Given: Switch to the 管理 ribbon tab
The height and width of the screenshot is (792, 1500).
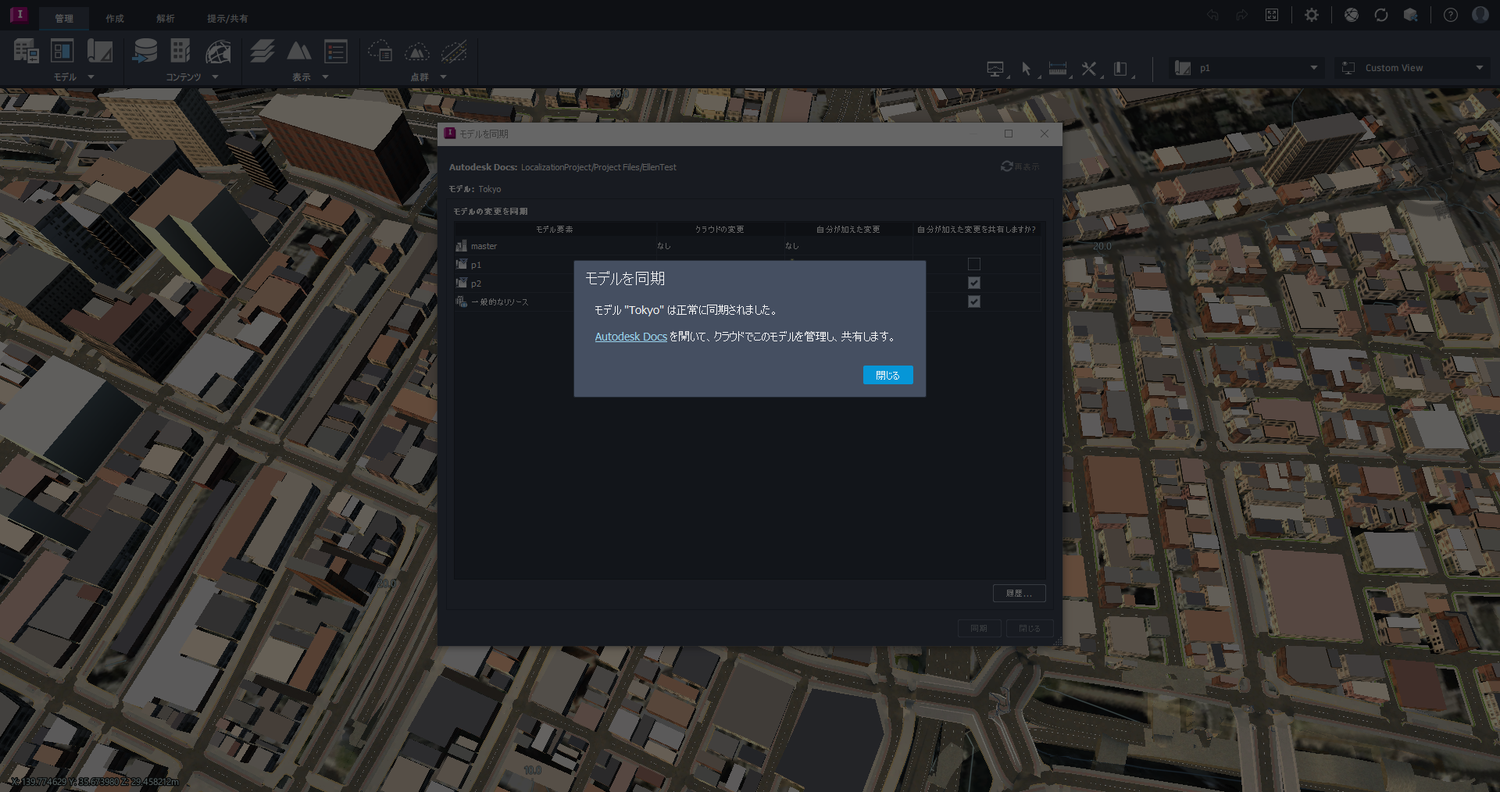Looking at the screenshot, I should (x=64, y=19).
